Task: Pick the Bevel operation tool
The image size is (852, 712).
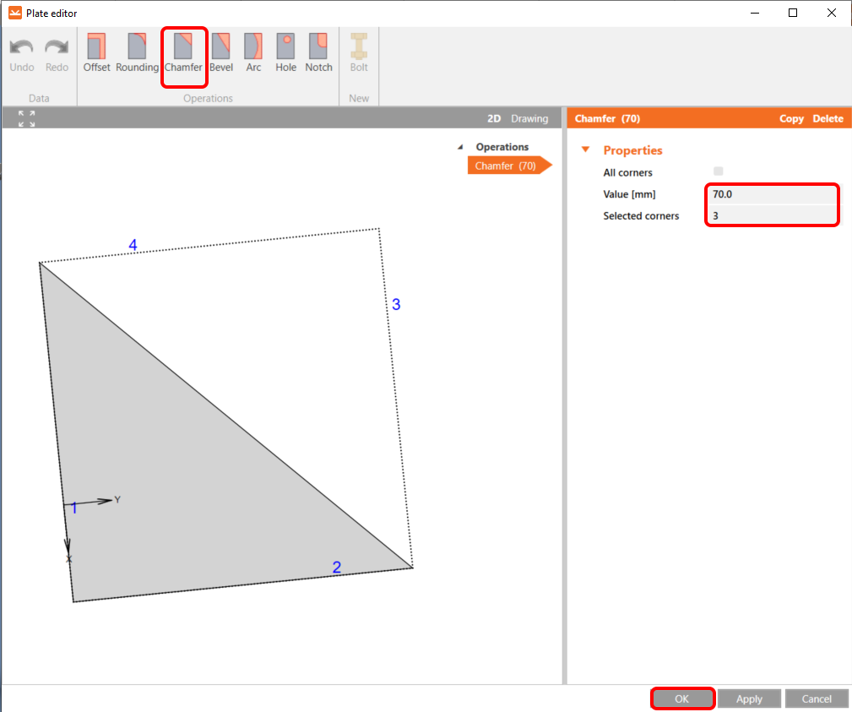Action: (220, 53)
